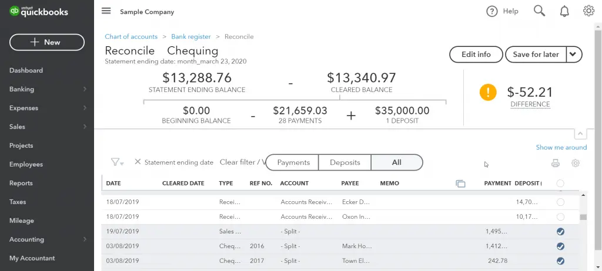Uncheck cheque 2016 Mark Ho... transaction
The image size is (602, 271).
click(x=560, y=246)
